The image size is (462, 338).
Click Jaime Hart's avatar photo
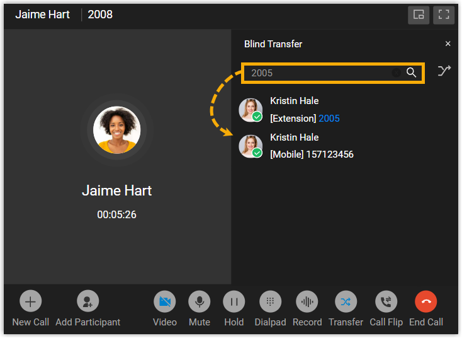coord(116,130)
